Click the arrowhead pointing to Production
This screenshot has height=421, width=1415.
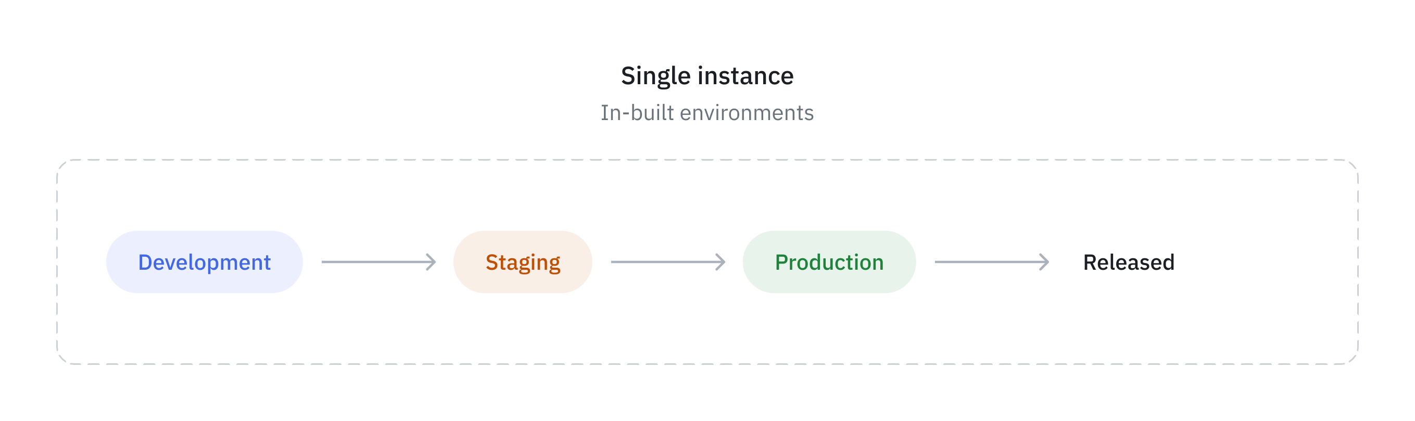click(x=721, y=262)
